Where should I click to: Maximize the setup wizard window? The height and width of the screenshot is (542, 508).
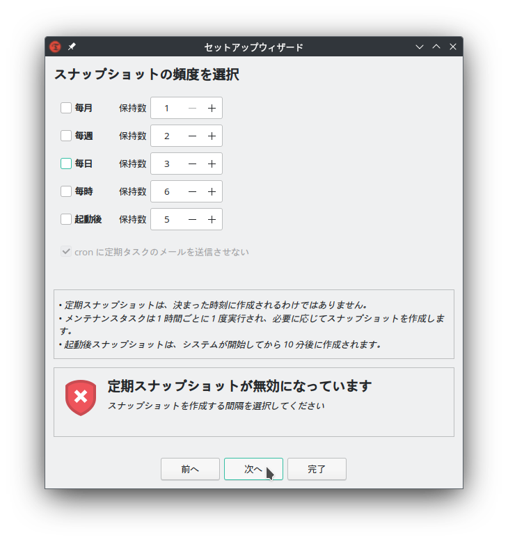click(436, 47)
